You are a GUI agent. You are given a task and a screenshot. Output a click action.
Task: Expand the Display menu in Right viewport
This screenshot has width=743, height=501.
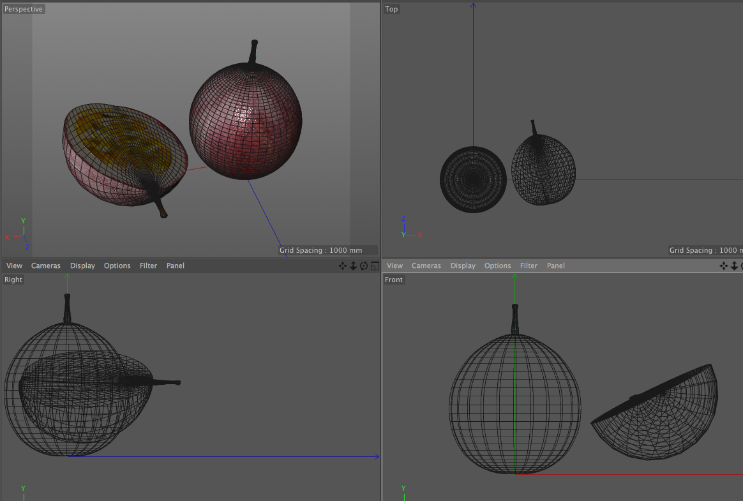82,266
